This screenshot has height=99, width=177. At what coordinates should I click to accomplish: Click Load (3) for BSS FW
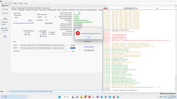[x=73, y=45]
